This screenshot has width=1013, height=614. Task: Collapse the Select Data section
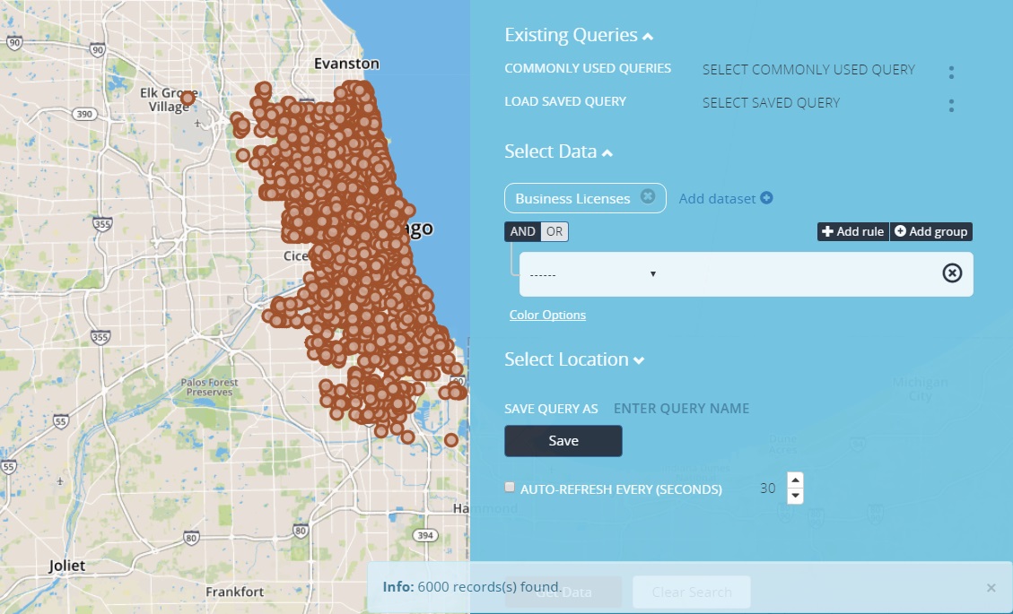(607, 153)
